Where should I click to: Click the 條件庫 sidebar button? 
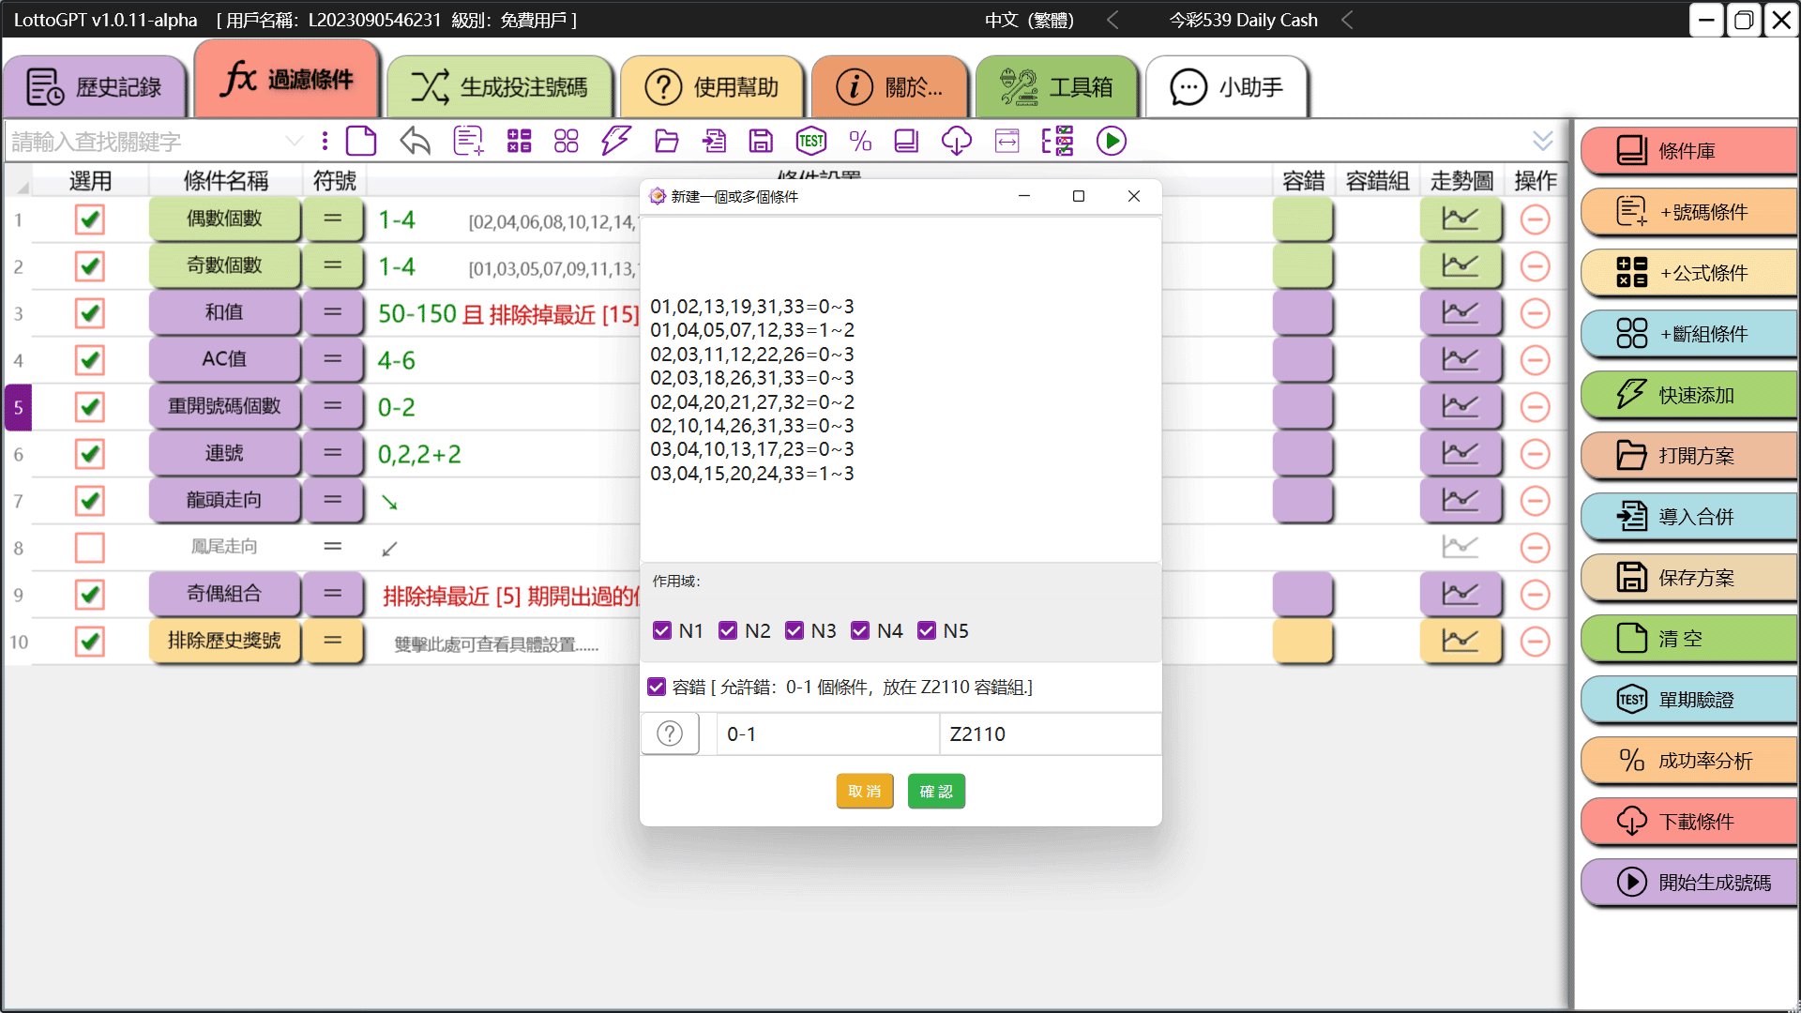click(x=1688, y=151)
